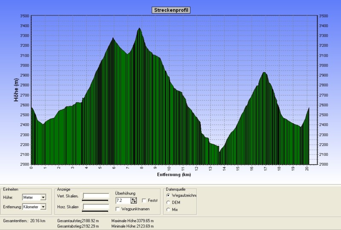341x230 pixels.
Task: Click the highest peak in the elevation profile
Action: (139, 29)
